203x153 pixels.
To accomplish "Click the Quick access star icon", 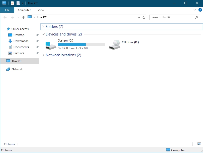I will click(x=9, y=29).
